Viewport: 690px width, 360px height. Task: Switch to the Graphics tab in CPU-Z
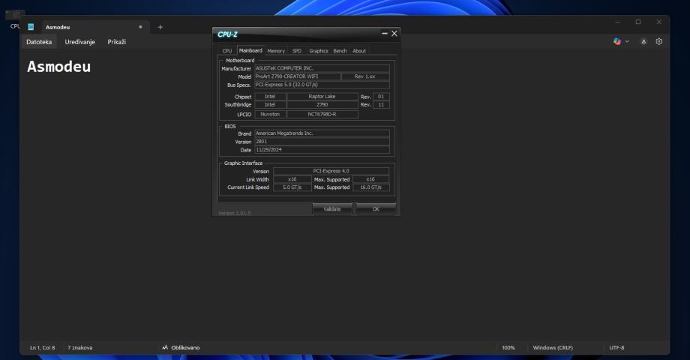319,51
